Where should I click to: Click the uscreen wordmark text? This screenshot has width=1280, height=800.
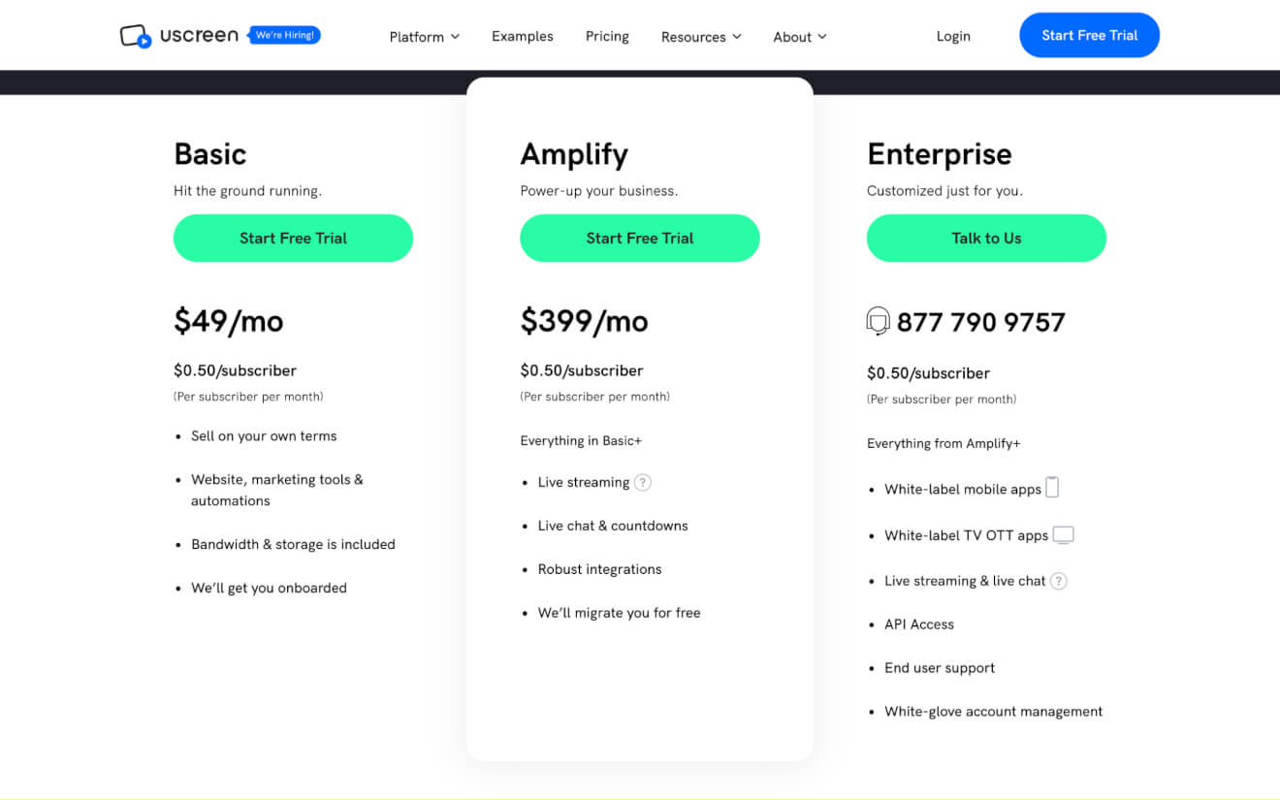[x=199, y=36]
